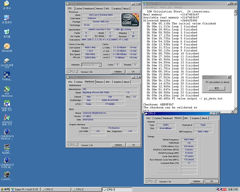The image size is (240, 192).
Task: Click the Command Rate 1T value
Action: [x=189, y=163]
